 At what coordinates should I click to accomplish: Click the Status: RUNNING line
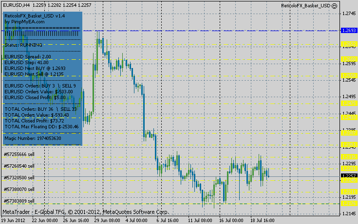23,45
